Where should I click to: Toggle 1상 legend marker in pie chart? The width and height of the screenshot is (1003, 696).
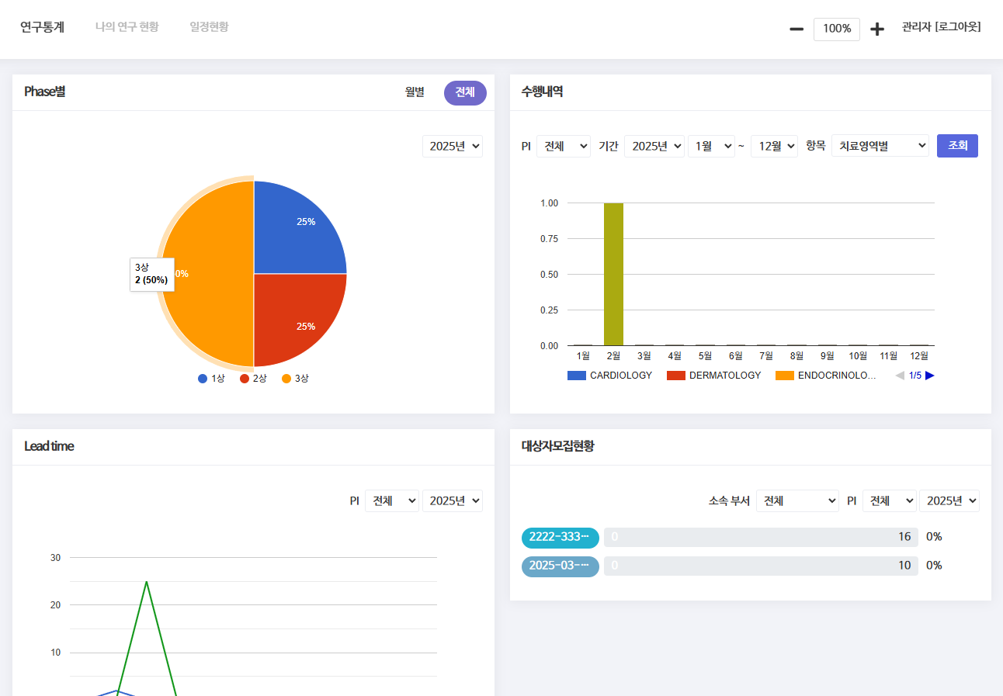203,379
